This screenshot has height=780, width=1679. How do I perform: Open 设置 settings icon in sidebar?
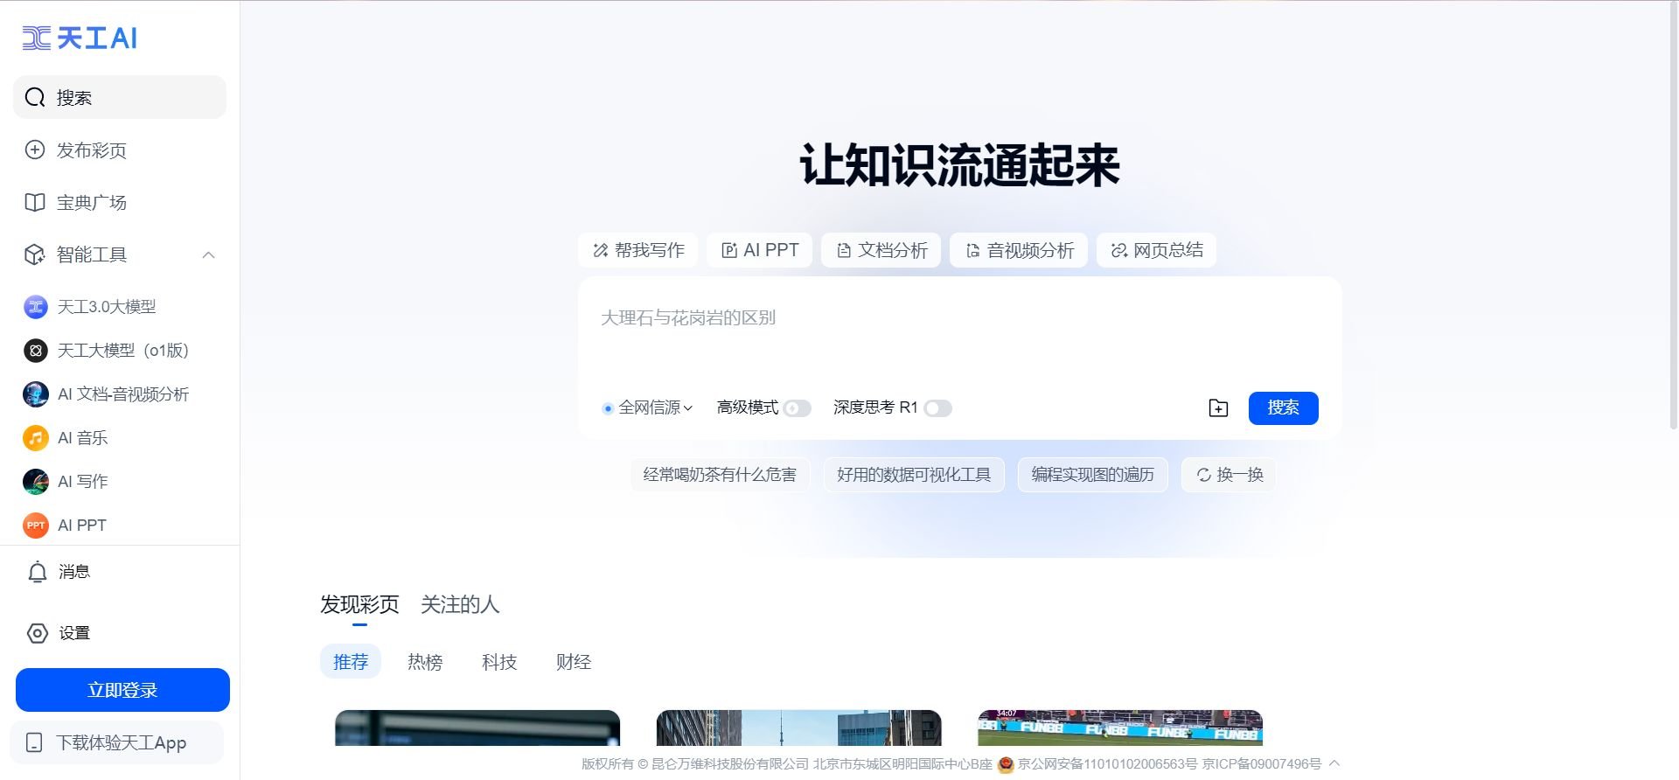(x=37, y=633)
